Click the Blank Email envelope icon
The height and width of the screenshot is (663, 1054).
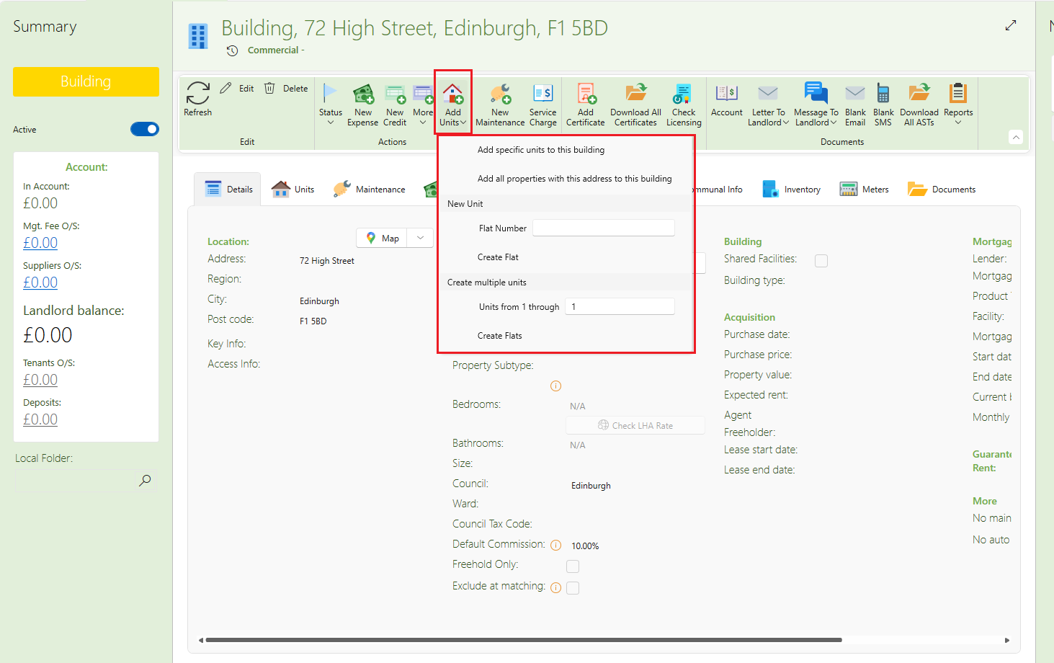coord(855,93)
